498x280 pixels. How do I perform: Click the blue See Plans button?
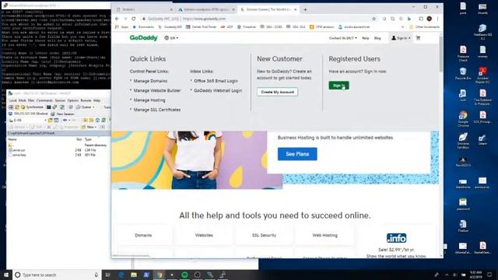(297, 154)
